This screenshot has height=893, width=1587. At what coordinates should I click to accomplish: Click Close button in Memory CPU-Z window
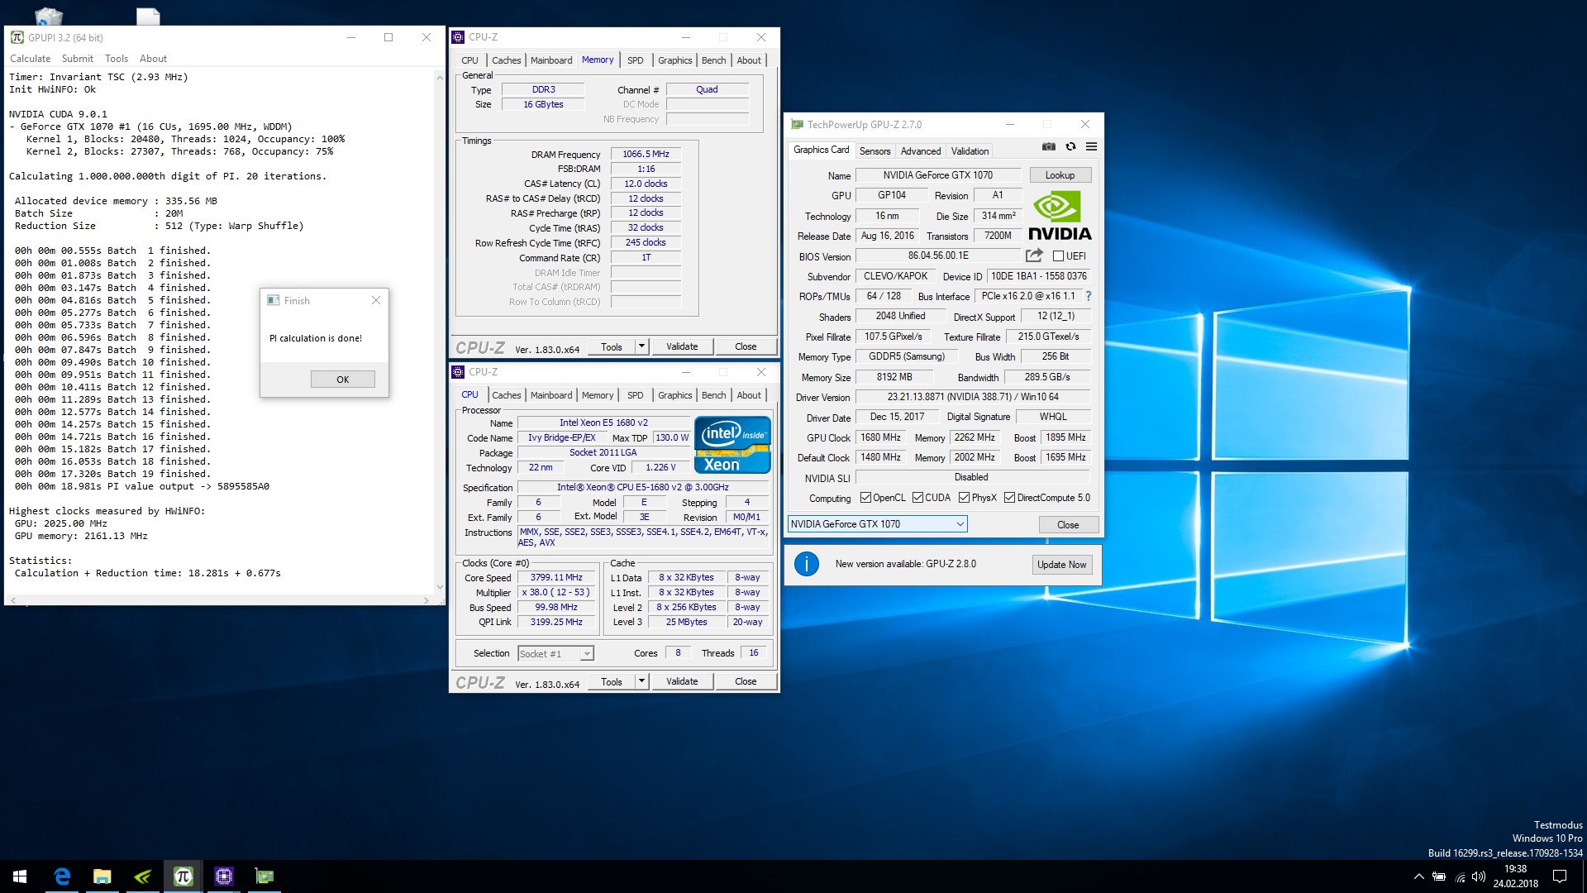tap(746, 346)
